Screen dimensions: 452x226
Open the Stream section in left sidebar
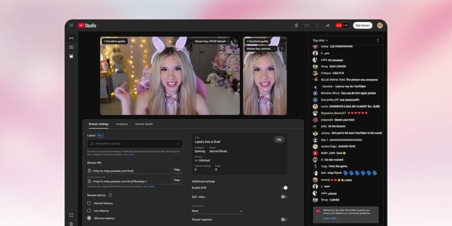click(x=71, y=38)
